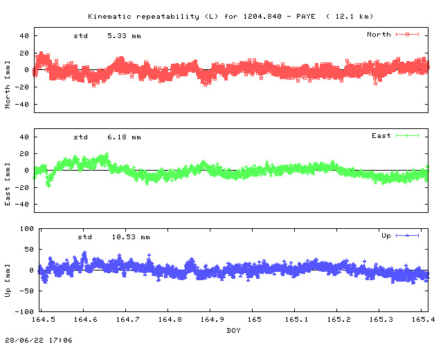Click the 'std 6.18 mm' value in East plot
This screenshot has width=443, height=344.
[x=107, y=137]
